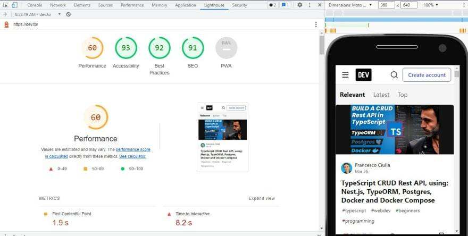Add a new Lighthouse report with plus icon
This screenshot has width=468, height=236.
(x=5, y=14)
